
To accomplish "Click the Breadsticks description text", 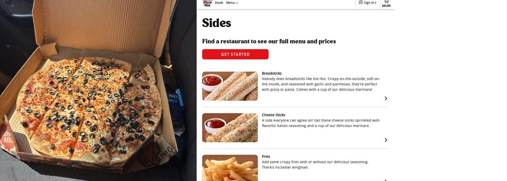I will (321, 84).
